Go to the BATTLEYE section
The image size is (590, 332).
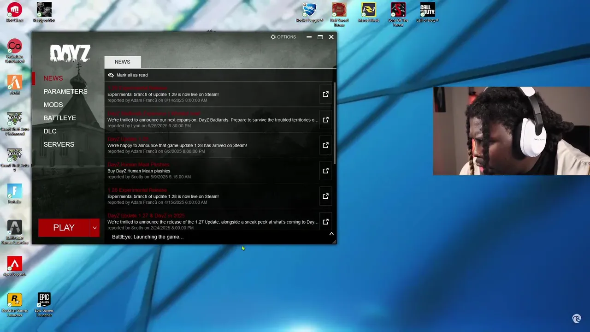[60, 118]
